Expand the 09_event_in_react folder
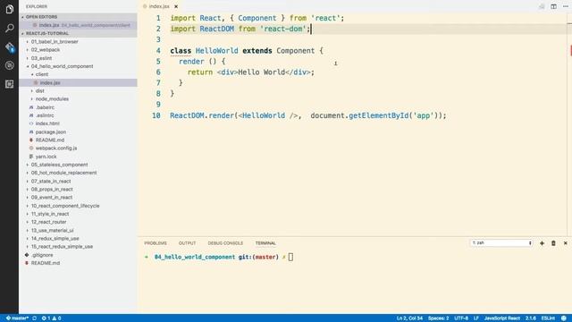The width and height of the screenshot is (572, 322). click(x=52, y=198)
